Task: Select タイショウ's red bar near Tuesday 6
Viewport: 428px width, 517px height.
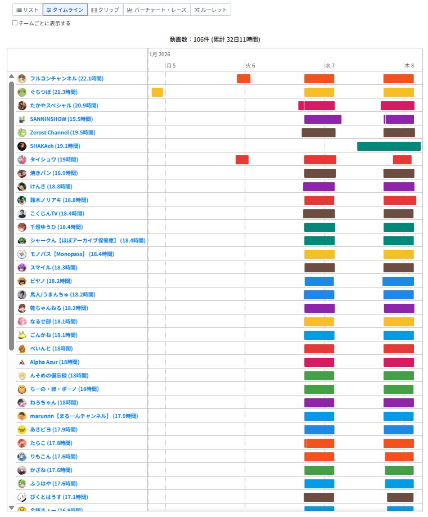Action: coord(242,160)
